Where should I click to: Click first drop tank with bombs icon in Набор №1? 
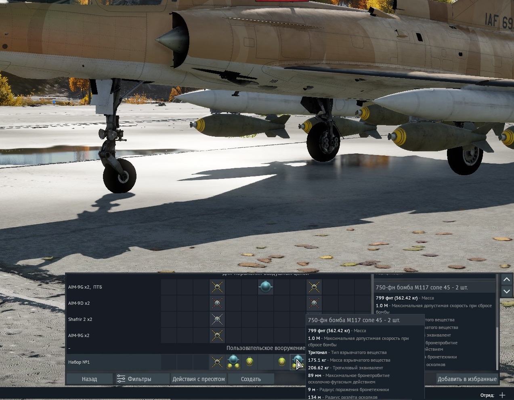coord(233,362)
